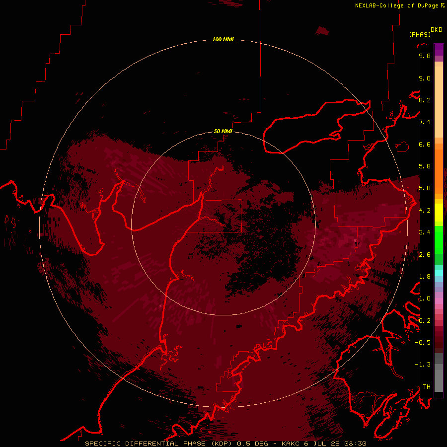Click the 5.0 value on the color scale
Screen dimensions: 447x447
(x=425, y=188)
